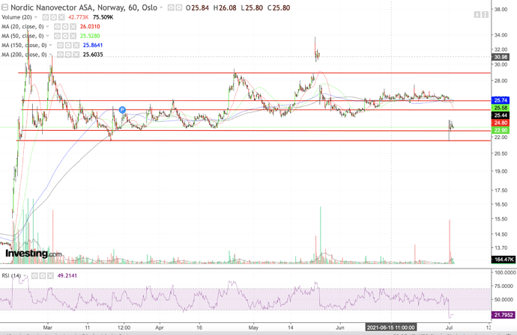The height and width of the screenshot is (335, 517).
Task: Open format settings for MA (150, close, 0)
Action: click(68, 45)
